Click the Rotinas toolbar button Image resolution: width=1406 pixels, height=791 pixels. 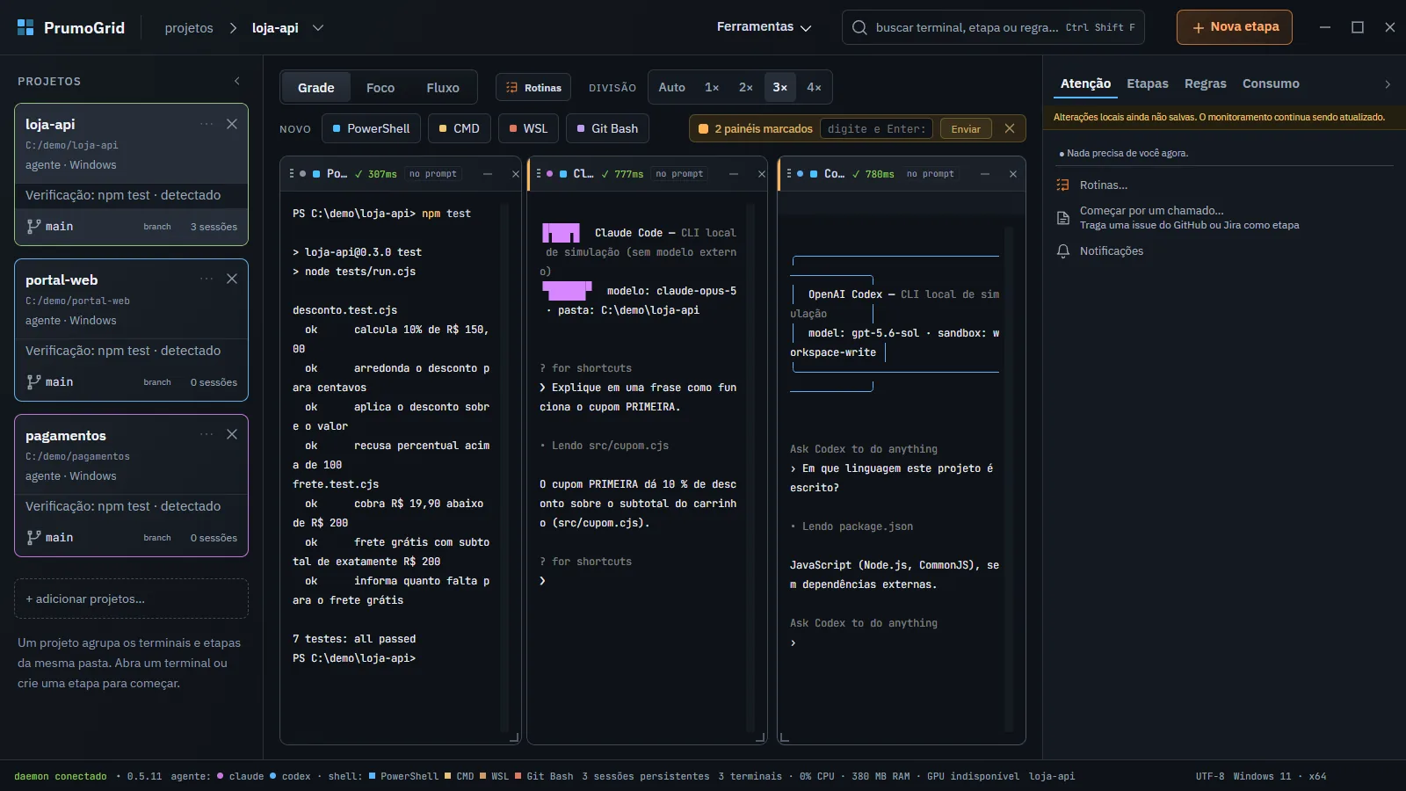point(533,87)
